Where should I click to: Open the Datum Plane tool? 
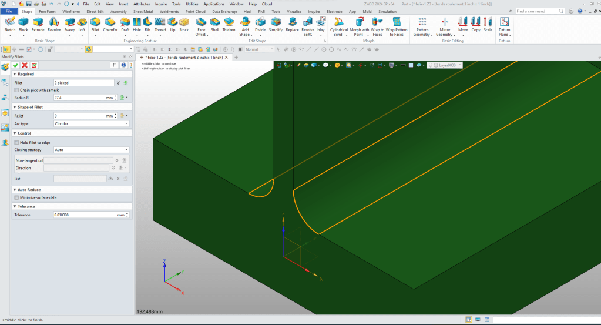click(x=505, y=23)
